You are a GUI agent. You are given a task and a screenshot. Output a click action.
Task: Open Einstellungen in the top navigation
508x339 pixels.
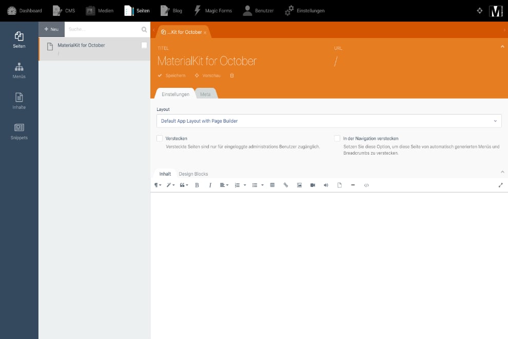click(304, 11)
